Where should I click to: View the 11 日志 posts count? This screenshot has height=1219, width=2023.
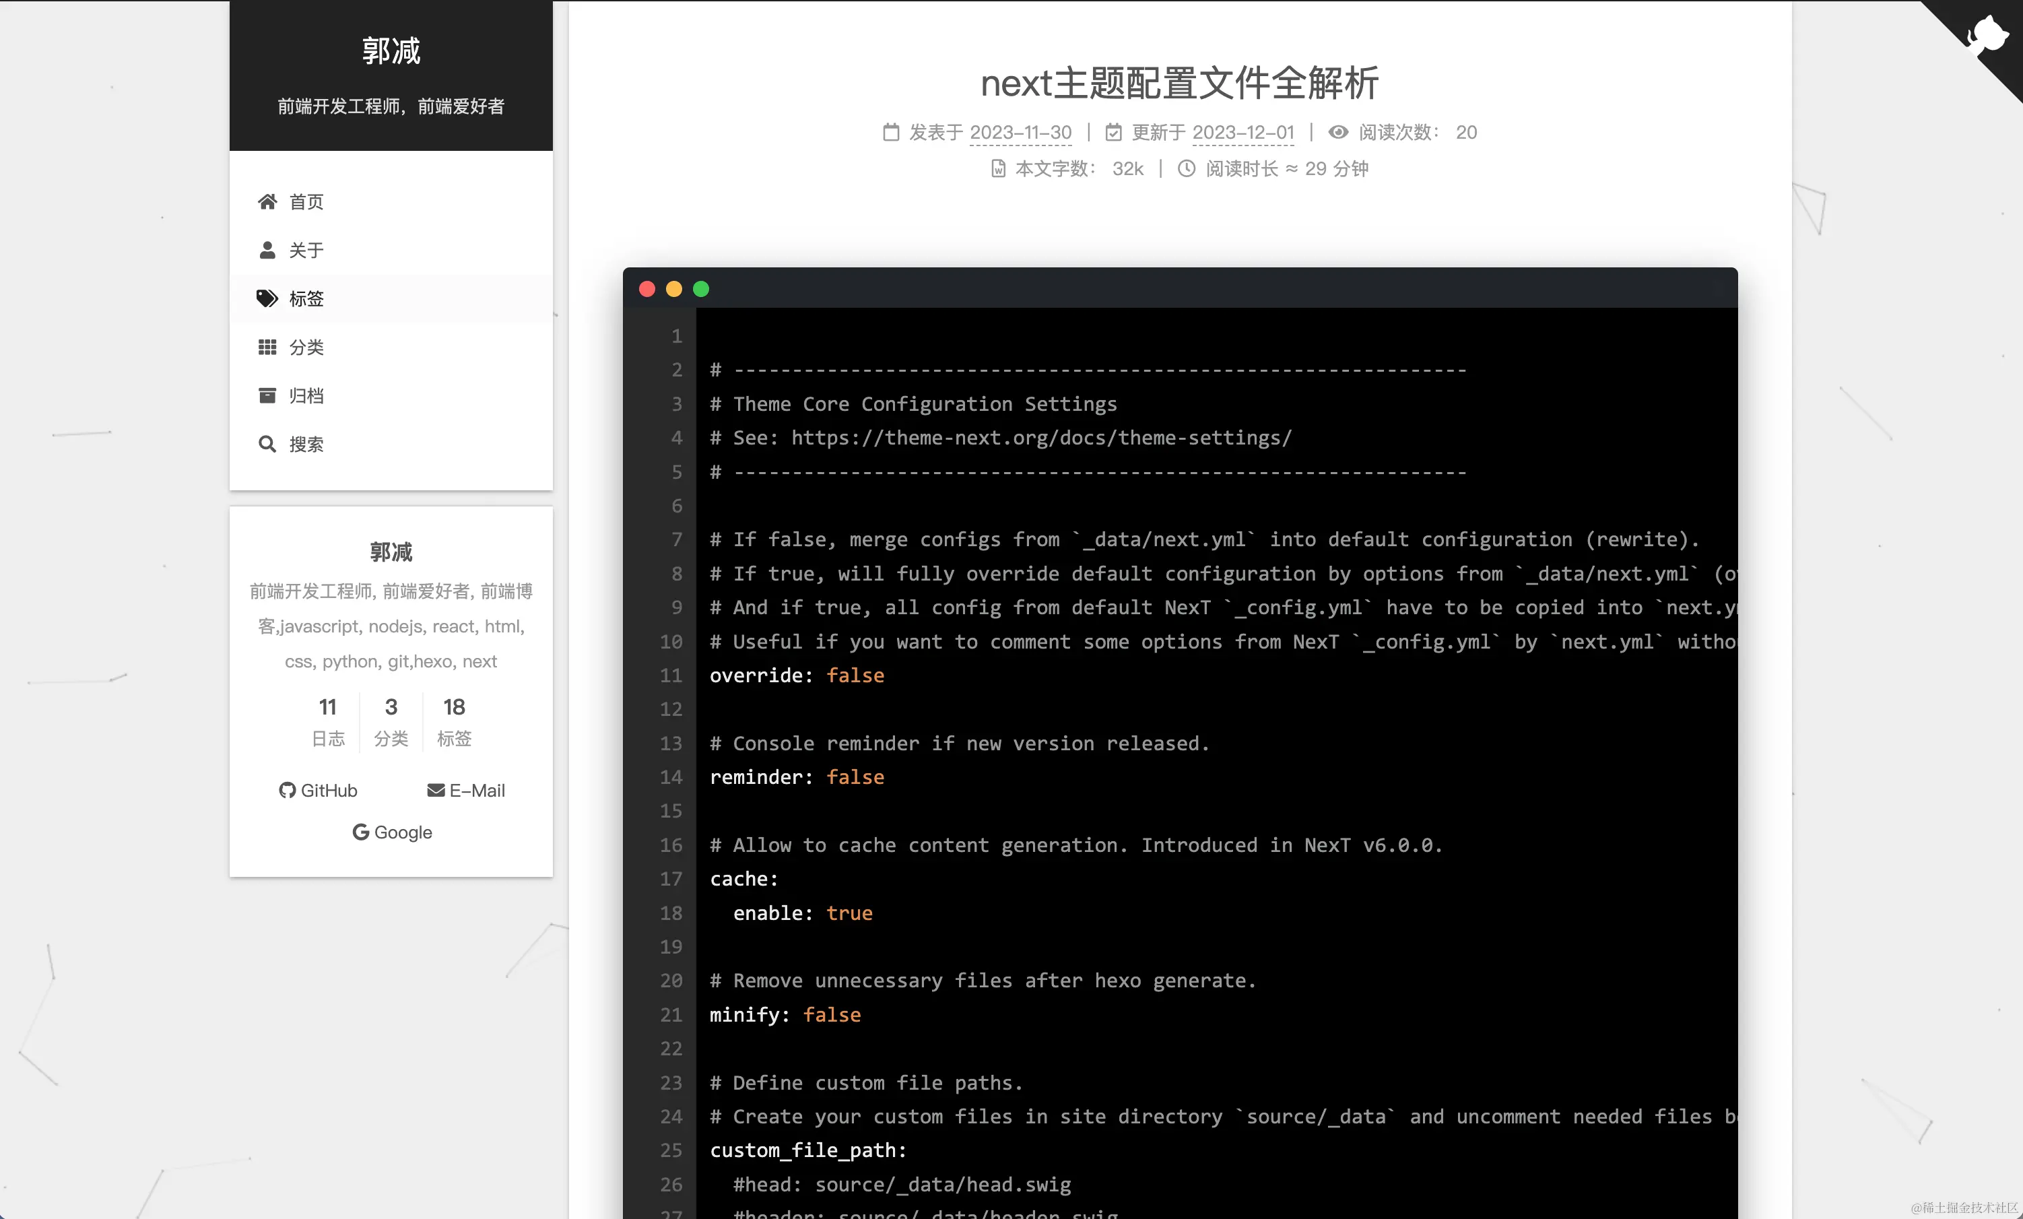[327, 721]
